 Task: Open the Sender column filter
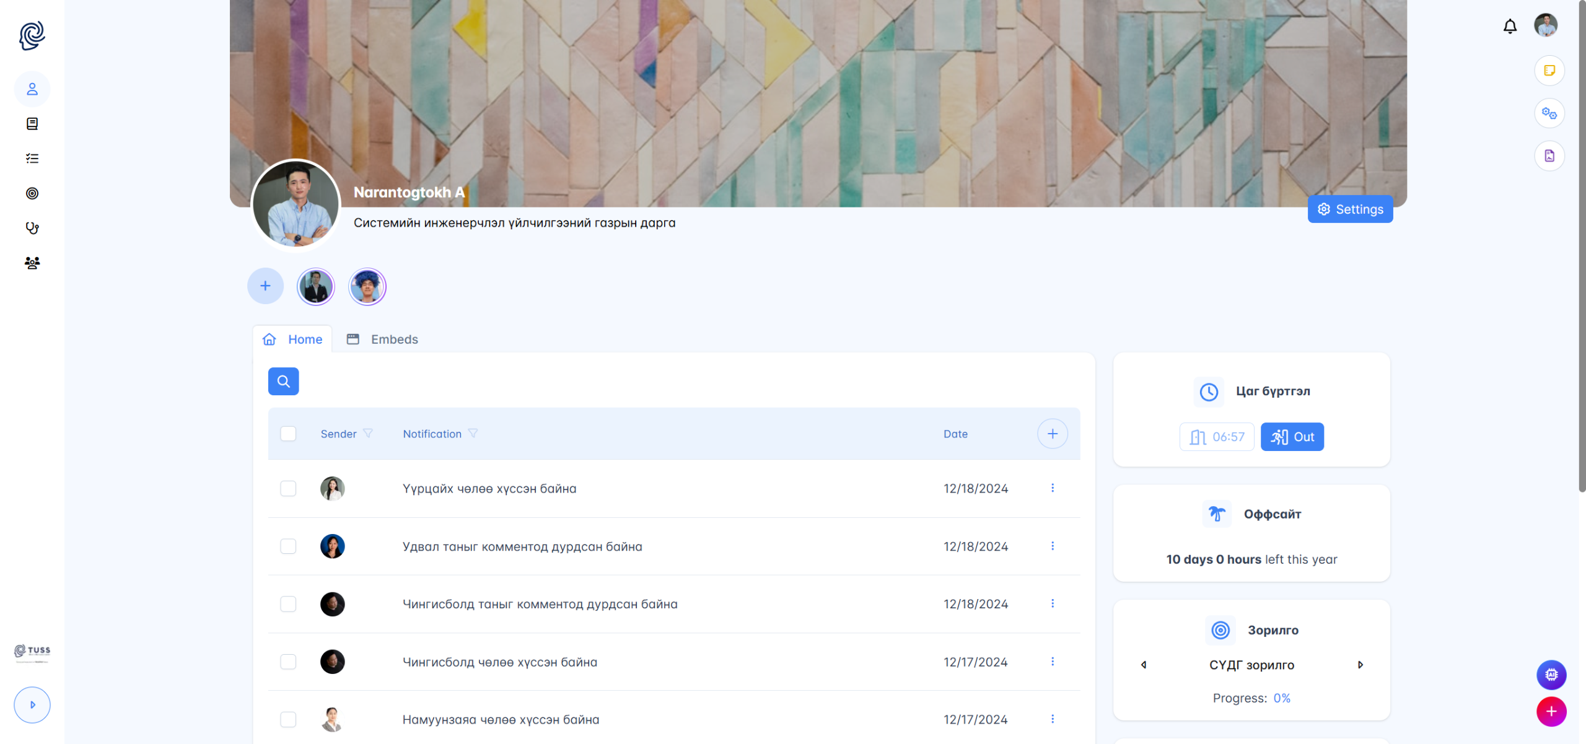point(368,434)
